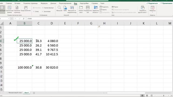Open the Рецензирование ribbon tab

(65, 4)
